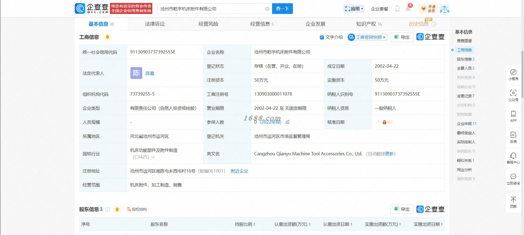The height and width of the screenshot is (235, 524).
Task: Switch to the 历史信息 VIP tab
Action: pos(419,24)
